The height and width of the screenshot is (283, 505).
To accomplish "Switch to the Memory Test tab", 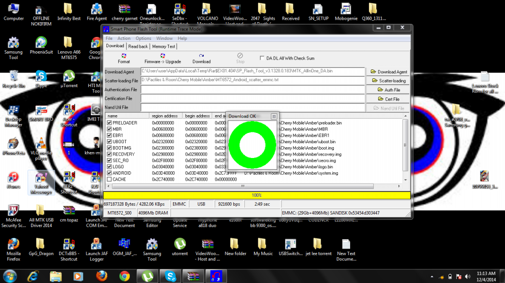I will 163,46.
